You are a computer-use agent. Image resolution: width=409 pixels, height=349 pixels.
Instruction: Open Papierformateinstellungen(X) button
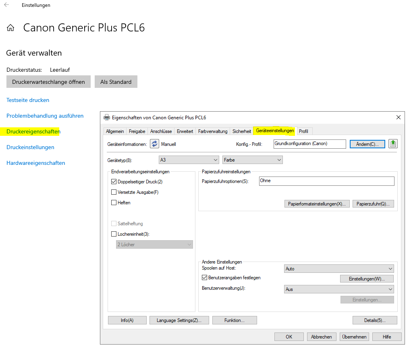coord(317,204)
